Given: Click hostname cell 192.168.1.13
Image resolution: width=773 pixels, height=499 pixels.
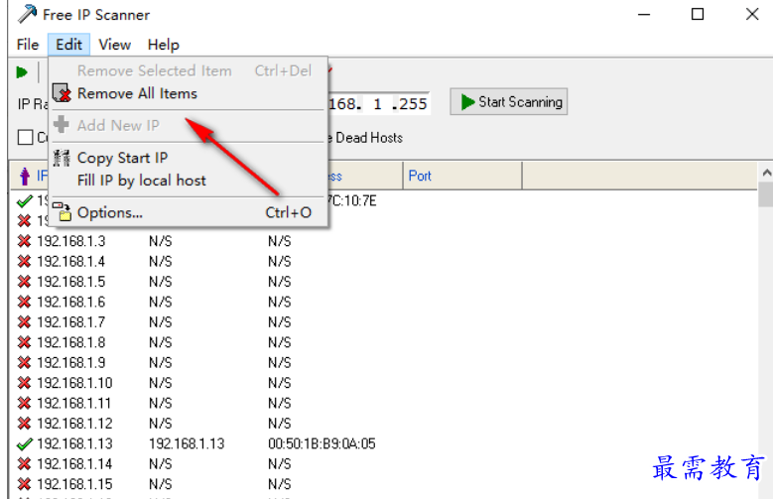Looking at the screenshot, I should [x=187, y=443].
